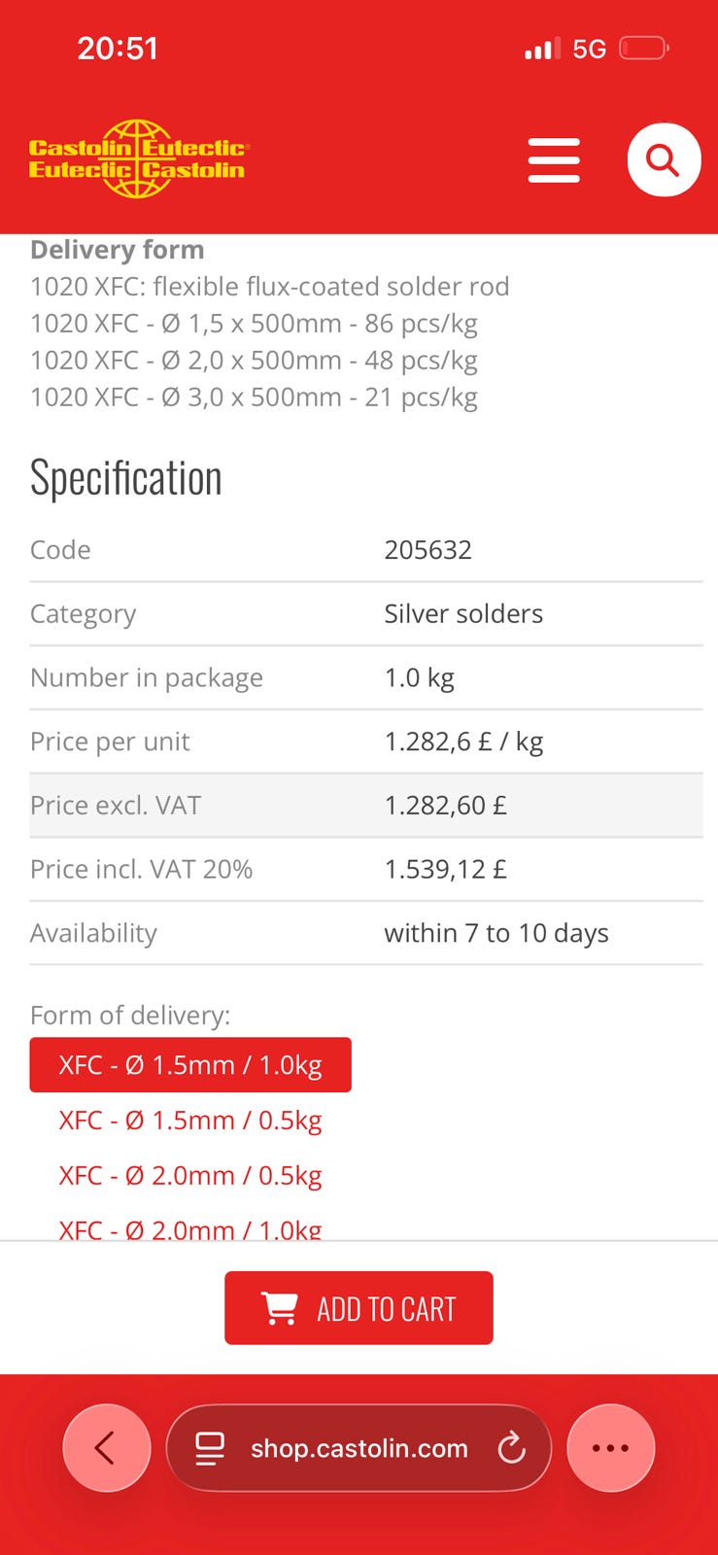This screenshot has height=1555, width=718.
Task: Select XFC Ø 2.0mm / 1.0kg variant
Action: point(190,1228)
